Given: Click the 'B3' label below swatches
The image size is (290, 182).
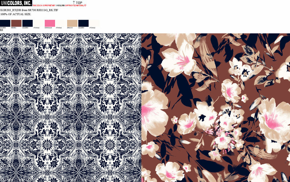Looking at the screenshot, I should pos(1,30).
